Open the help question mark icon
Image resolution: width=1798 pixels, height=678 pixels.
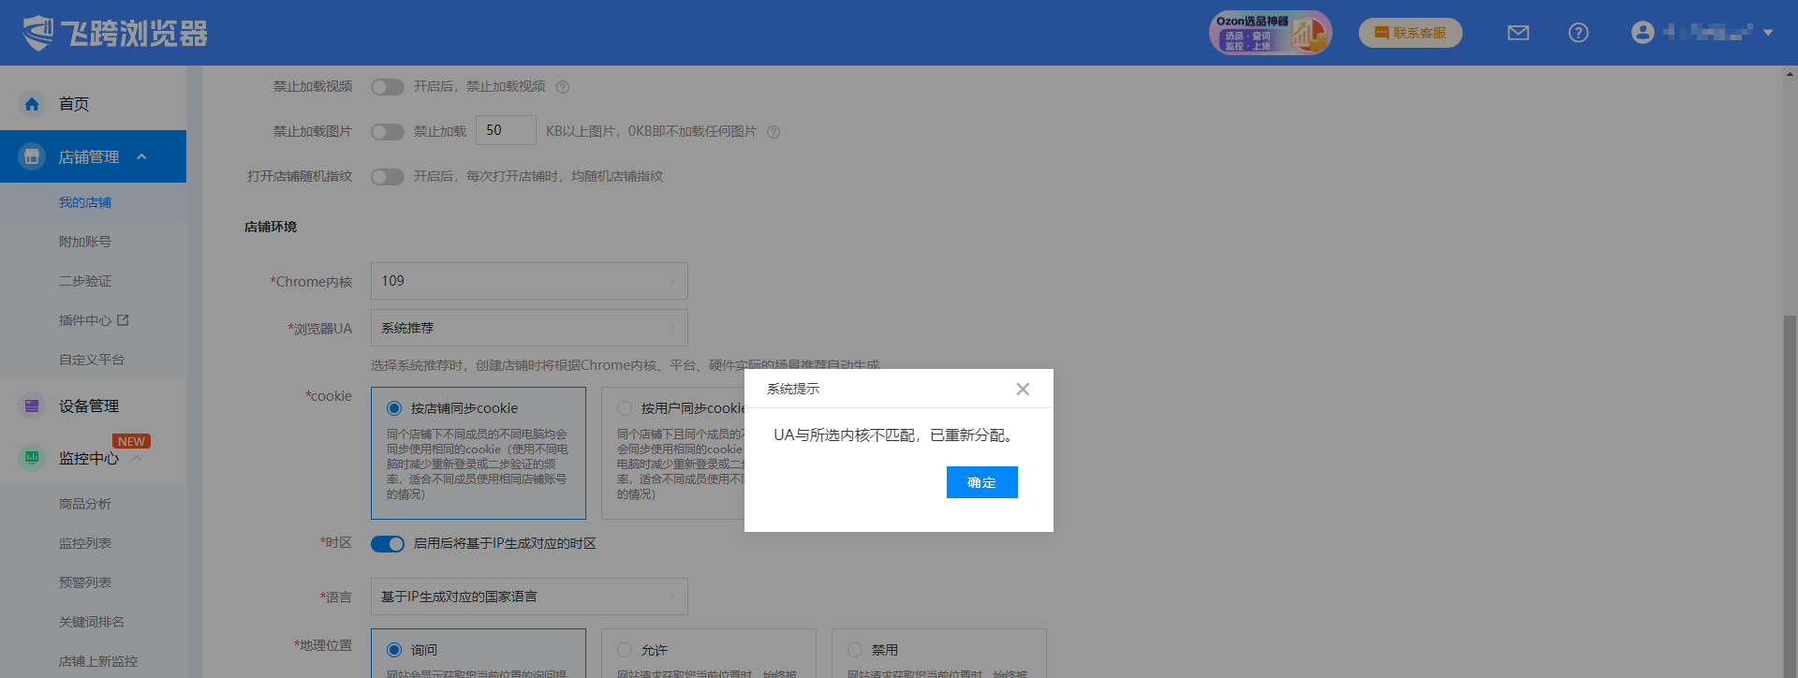[x=1578, y=33]
